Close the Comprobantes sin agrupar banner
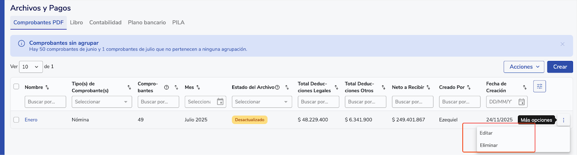 (x=562, y=44)
